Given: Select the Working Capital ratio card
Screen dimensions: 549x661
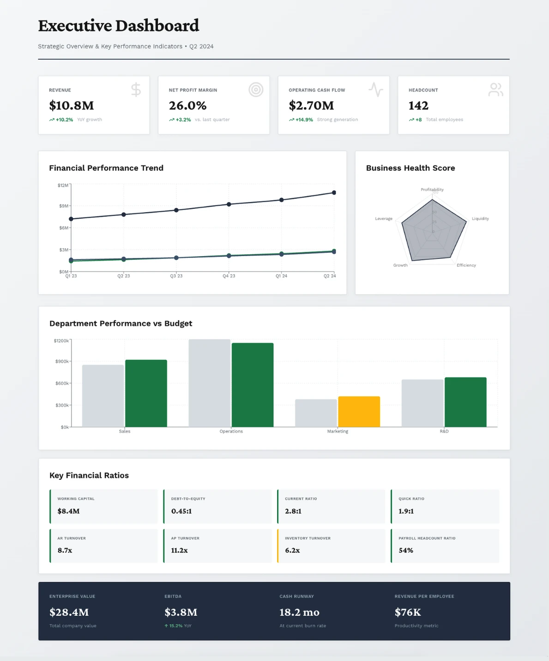Looking at the screenshot, I should pyautogui.click(x=103, y=506).
